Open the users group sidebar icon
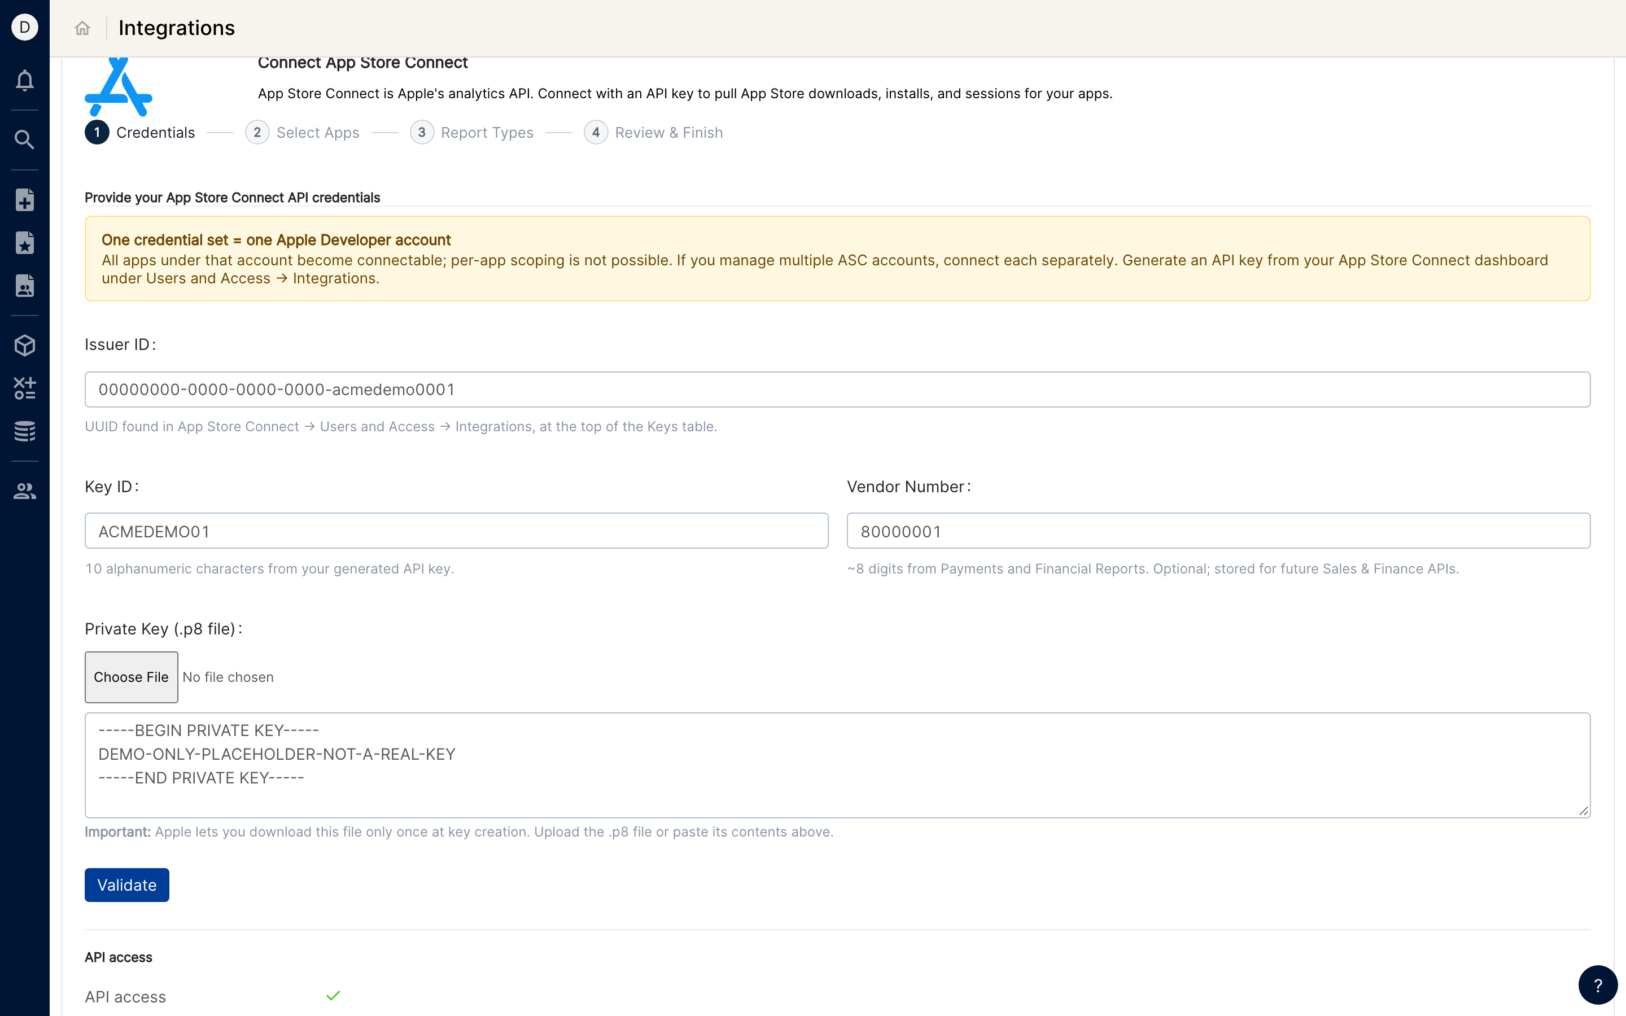Viewport: 1626px width, 1016px height. (25, 491)
